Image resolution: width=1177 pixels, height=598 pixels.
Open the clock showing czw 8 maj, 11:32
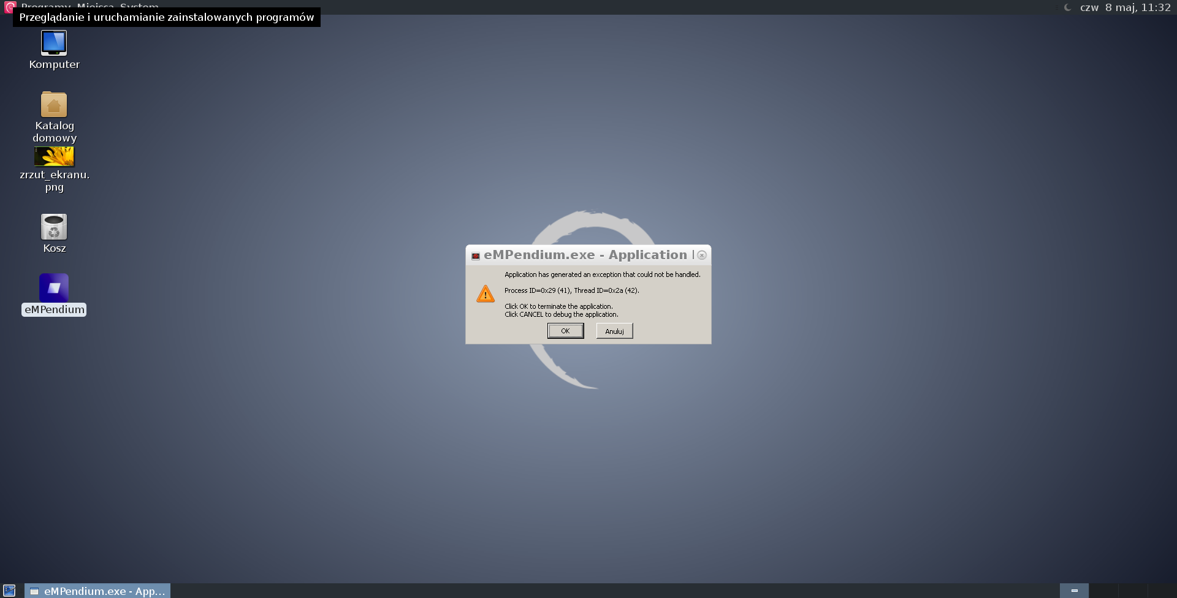point(1126,7)
